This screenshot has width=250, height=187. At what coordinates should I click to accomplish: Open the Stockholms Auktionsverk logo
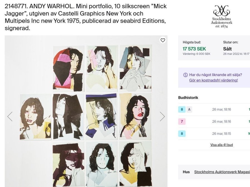[221, 17]
